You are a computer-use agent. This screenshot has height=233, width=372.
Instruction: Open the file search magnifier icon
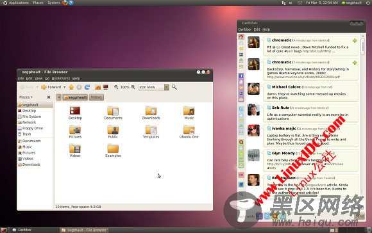tap(174, 87)
